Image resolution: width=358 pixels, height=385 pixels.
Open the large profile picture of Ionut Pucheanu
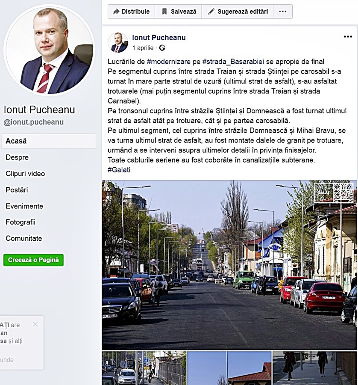click(49, 50)
